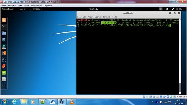
Task: Click the terminal window vertical scrollbar
Action: (x=180, y=56)
